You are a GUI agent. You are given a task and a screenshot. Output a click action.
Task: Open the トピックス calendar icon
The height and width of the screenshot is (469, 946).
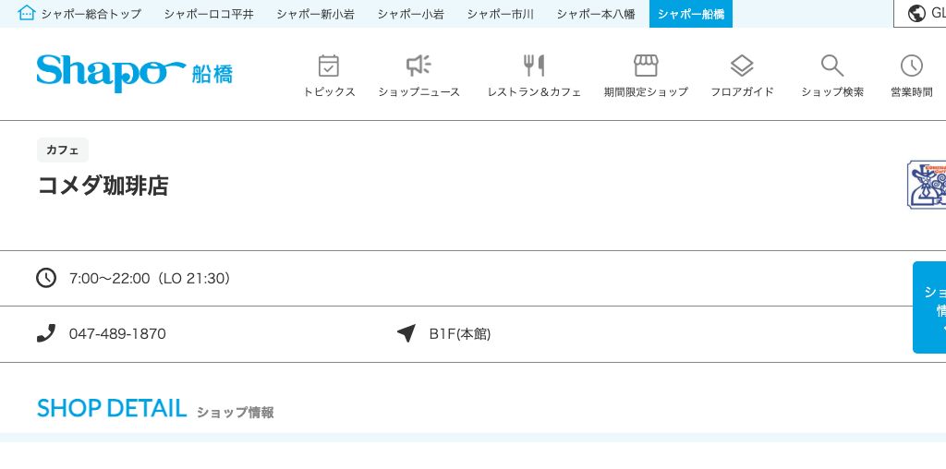(x=328, y=66)
